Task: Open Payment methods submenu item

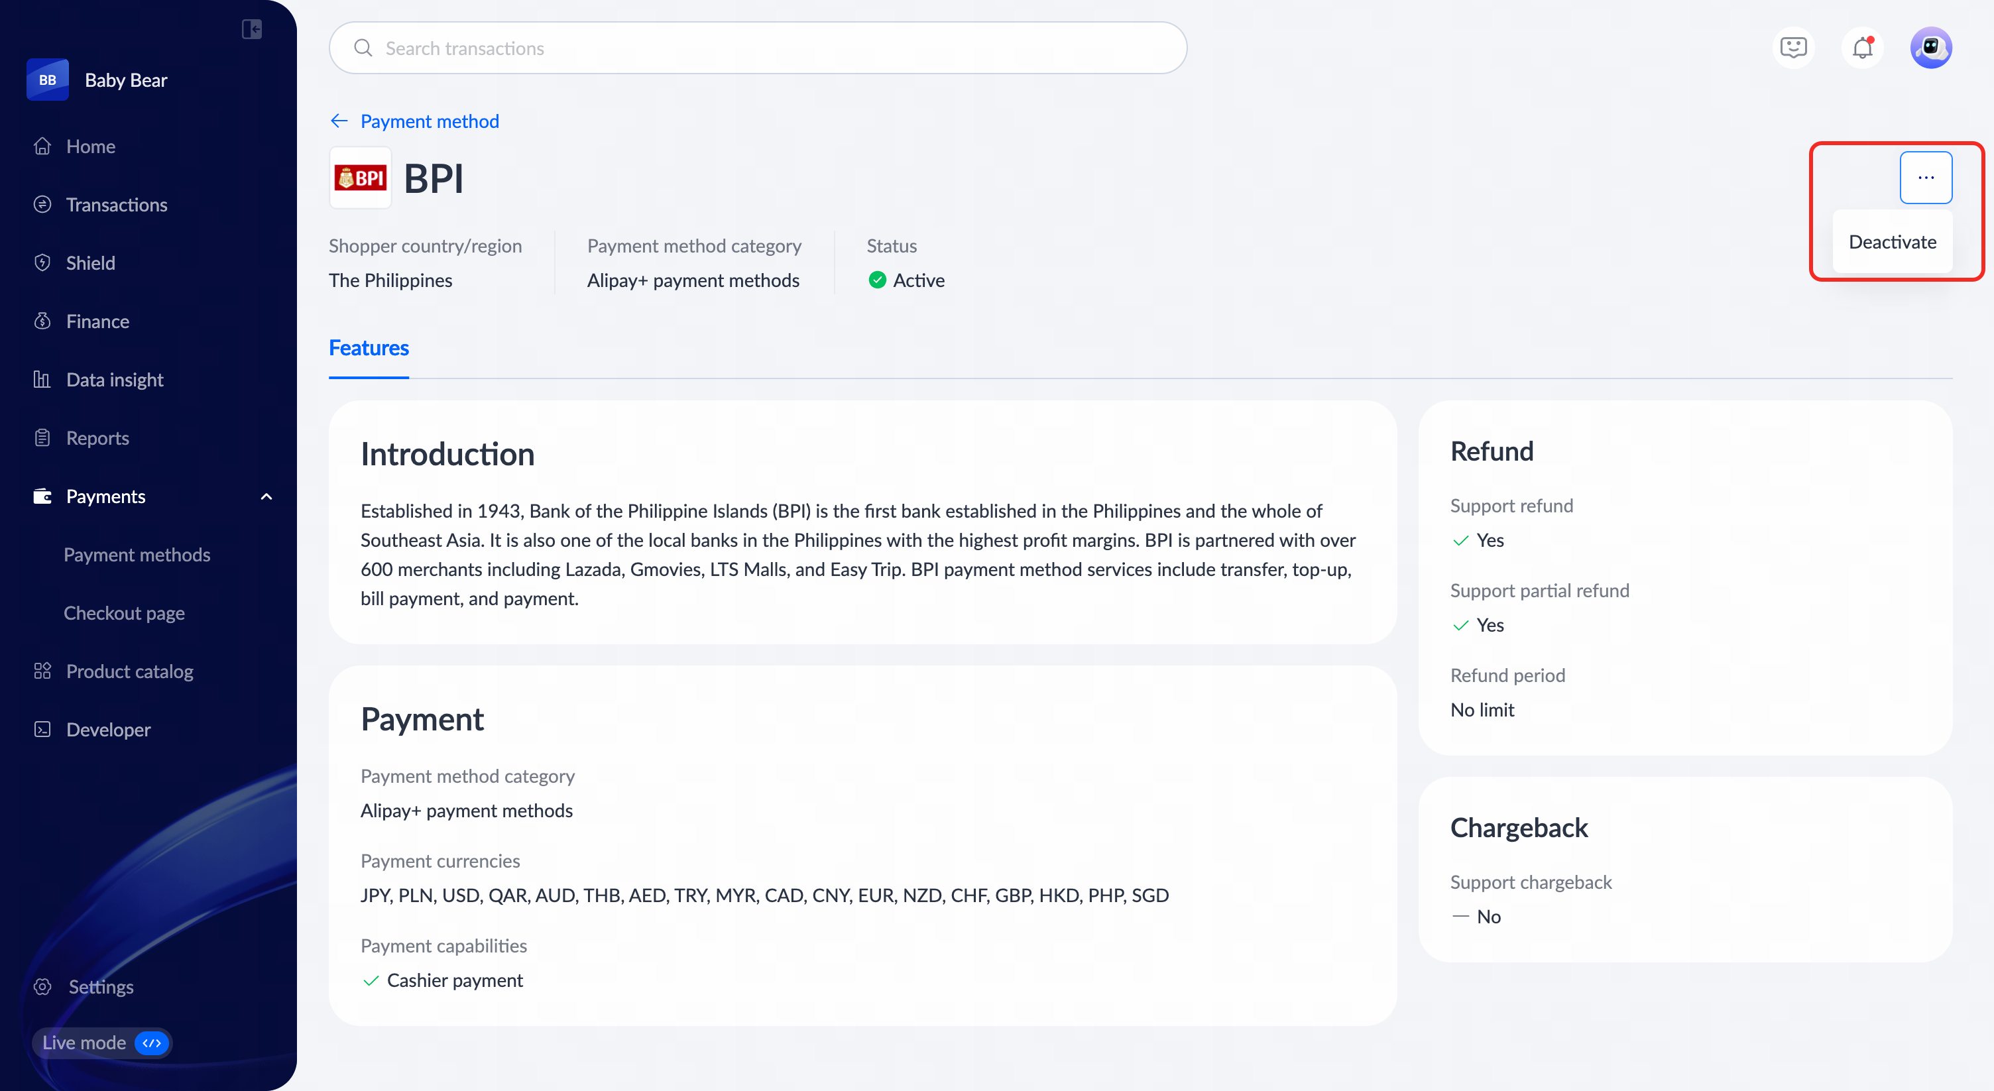Action: 137,555
